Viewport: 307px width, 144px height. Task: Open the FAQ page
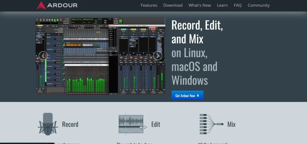click(x=237, y=5)
